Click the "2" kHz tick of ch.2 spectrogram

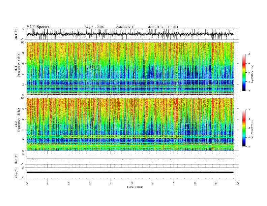click(24, 140)
